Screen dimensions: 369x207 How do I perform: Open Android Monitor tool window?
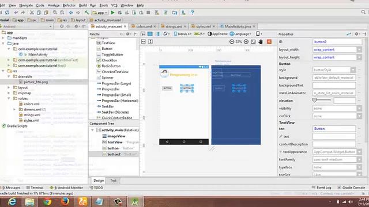pyautogui.click(x=67, y=187)
